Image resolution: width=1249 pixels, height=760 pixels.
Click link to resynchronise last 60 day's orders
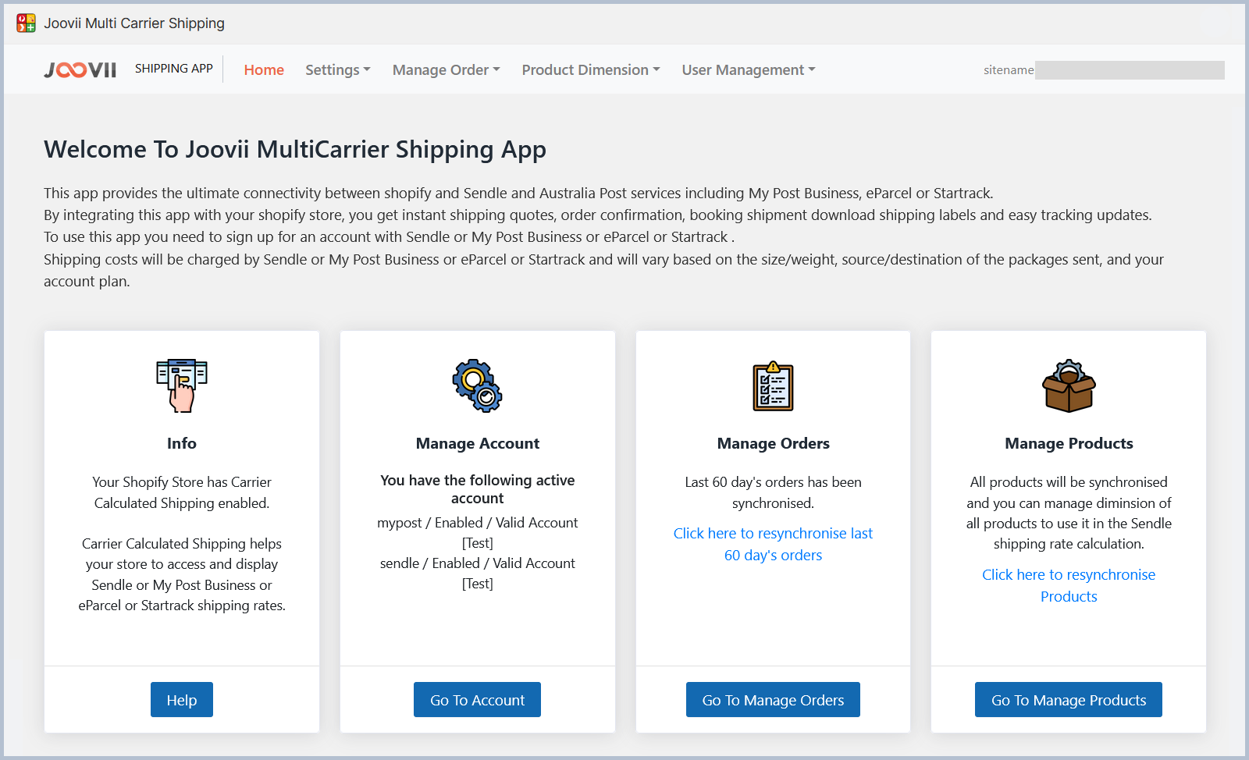click(x=773, y=544)
